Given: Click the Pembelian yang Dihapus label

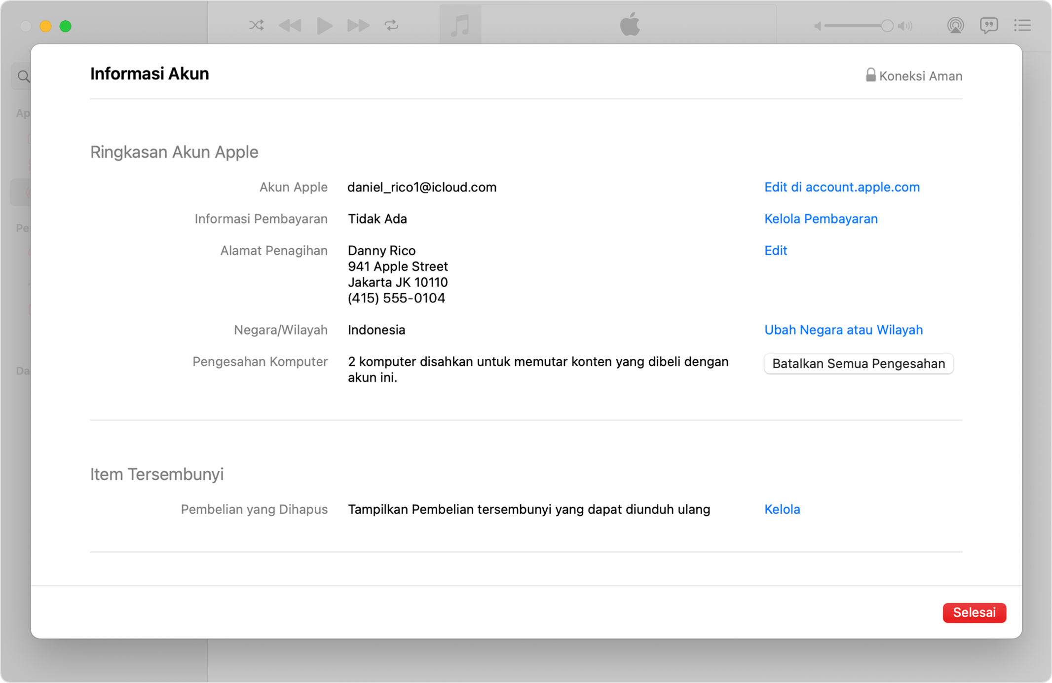Looking at the screenshot, I should tap(254, 509).
